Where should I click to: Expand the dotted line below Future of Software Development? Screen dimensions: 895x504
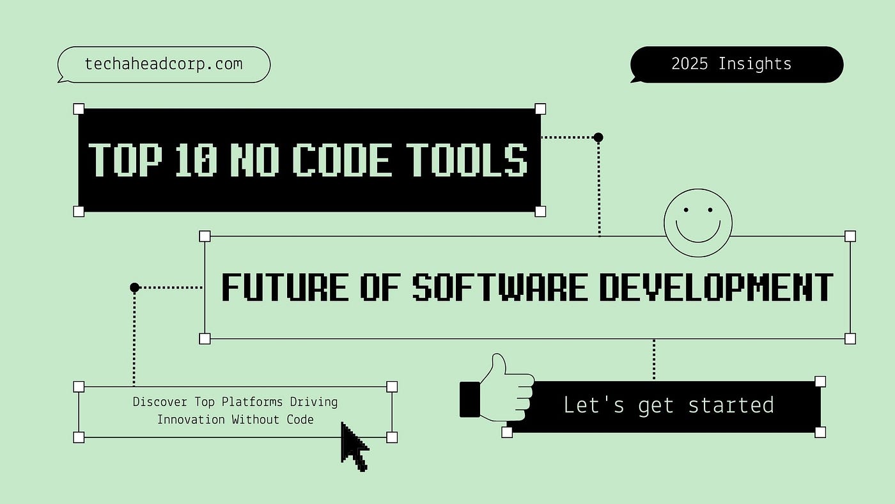[x=654, y=358]
